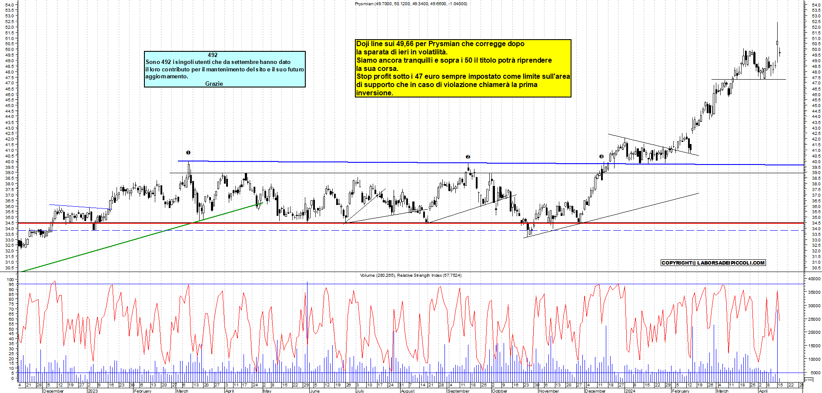Click the 2024 year label on date axis

[x=630, y=391]
